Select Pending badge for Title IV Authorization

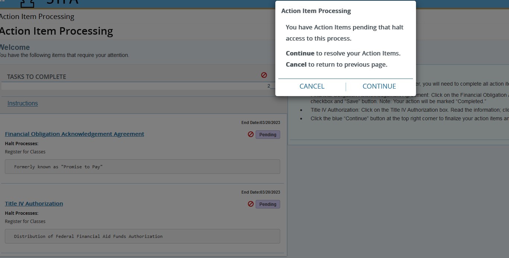[x=268, y=204]
